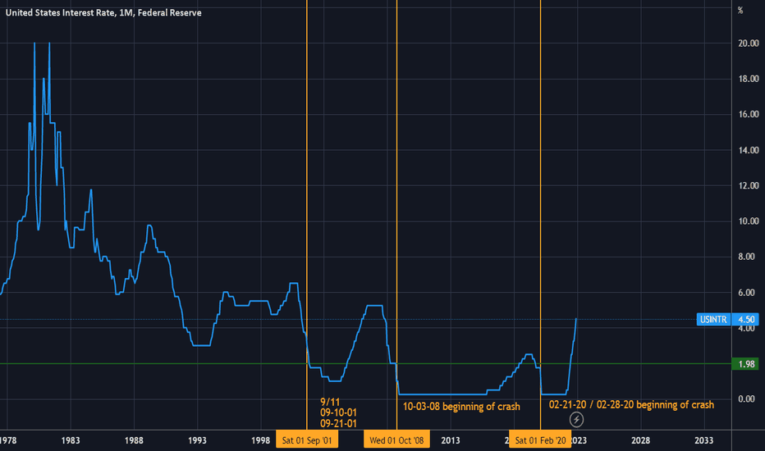This screenshot has height=451, width=765.
Task: Click the 10.00 price axis label
Action: tap(749, 221)
